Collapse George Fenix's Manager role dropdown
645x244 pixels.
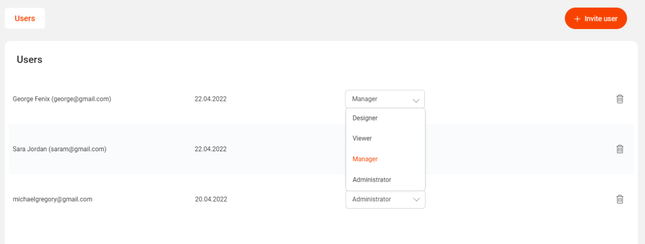point(385,99)
